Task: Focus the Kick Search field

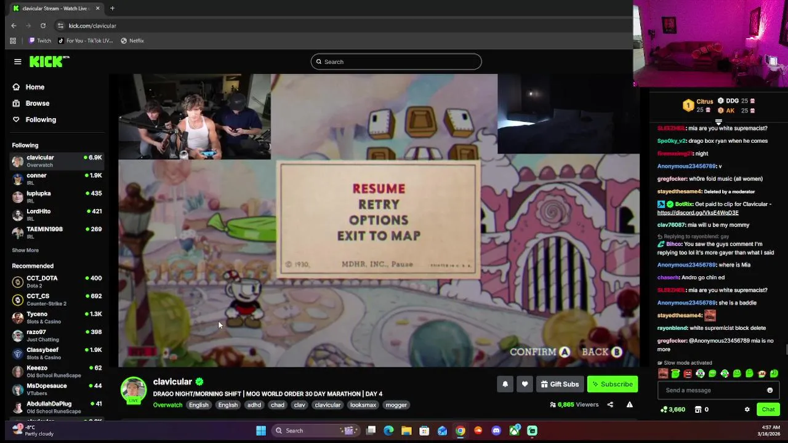Action: (x=396, y=62)
